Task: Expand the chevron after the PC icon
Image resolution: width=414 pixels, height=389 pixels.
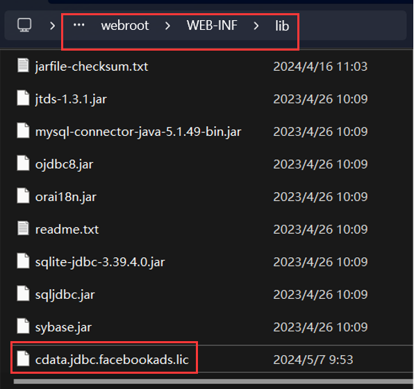Action: tap(53, 26)
